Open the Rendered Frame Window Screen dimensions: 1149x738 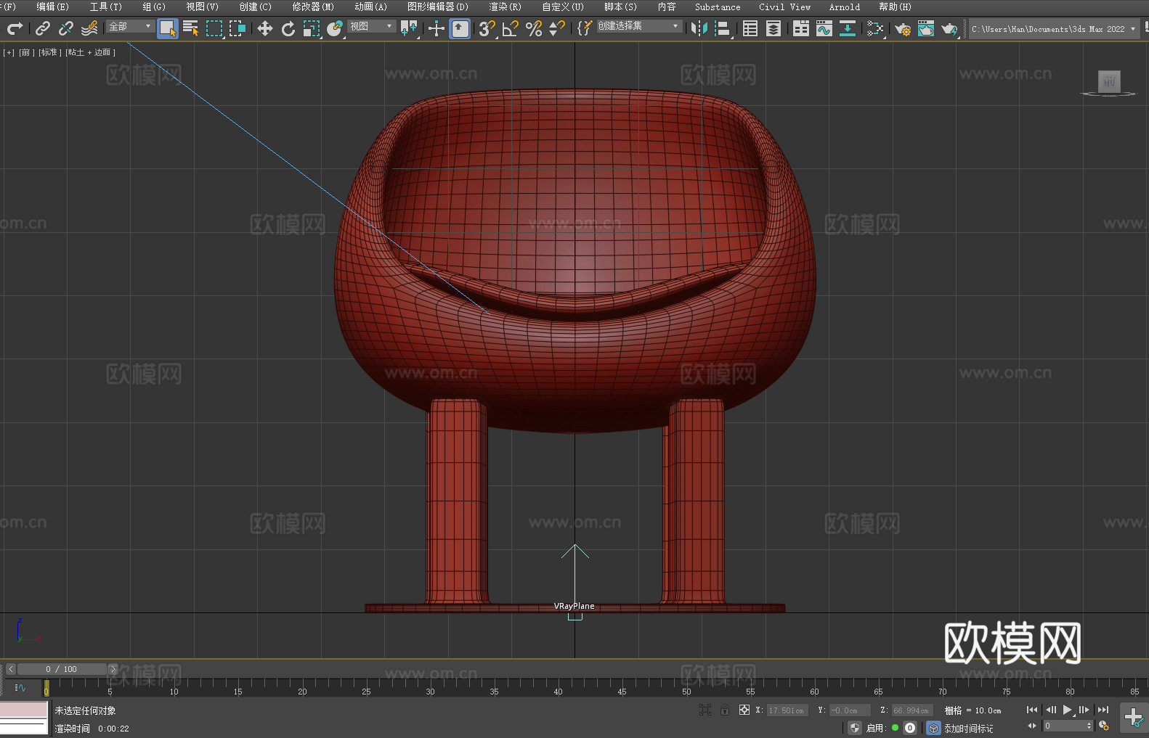tap(926, 28)
